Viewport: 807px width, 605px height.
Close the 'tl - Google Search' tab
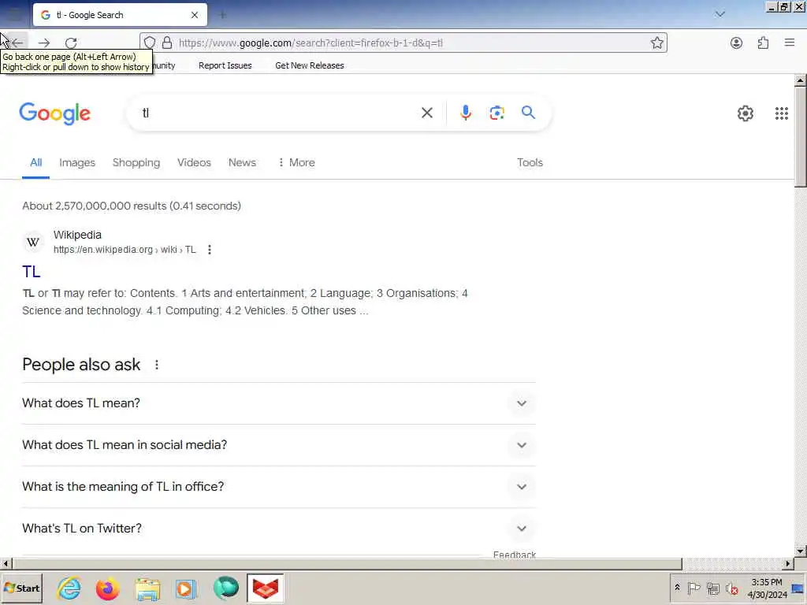[195, 15]
